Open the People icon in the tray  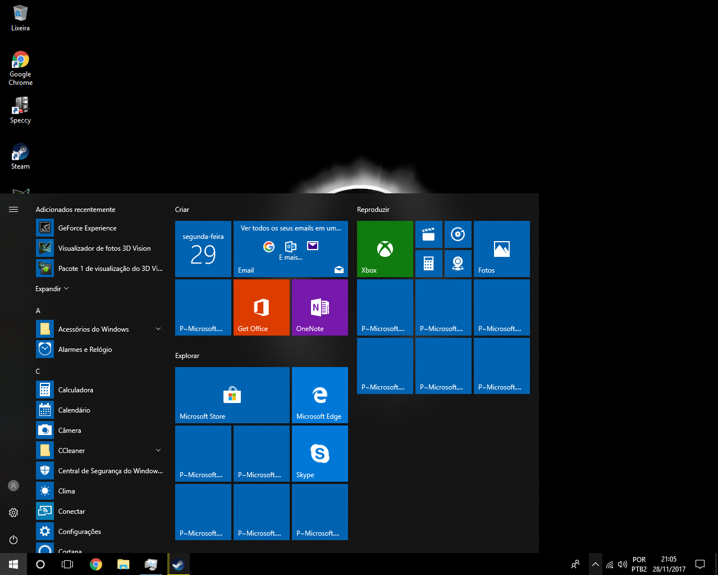click(575, 564)
